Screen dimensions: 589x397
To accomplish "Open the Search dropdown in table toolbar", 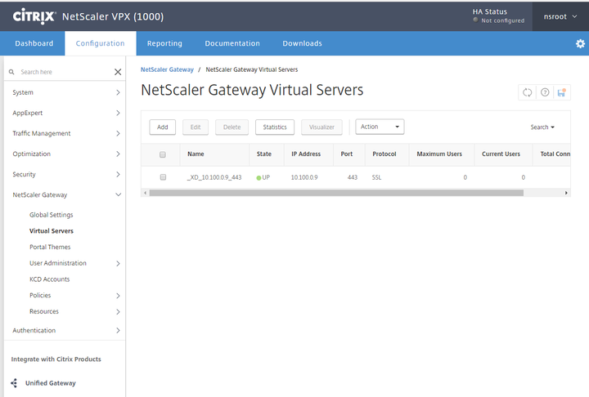I will [542, 127].
